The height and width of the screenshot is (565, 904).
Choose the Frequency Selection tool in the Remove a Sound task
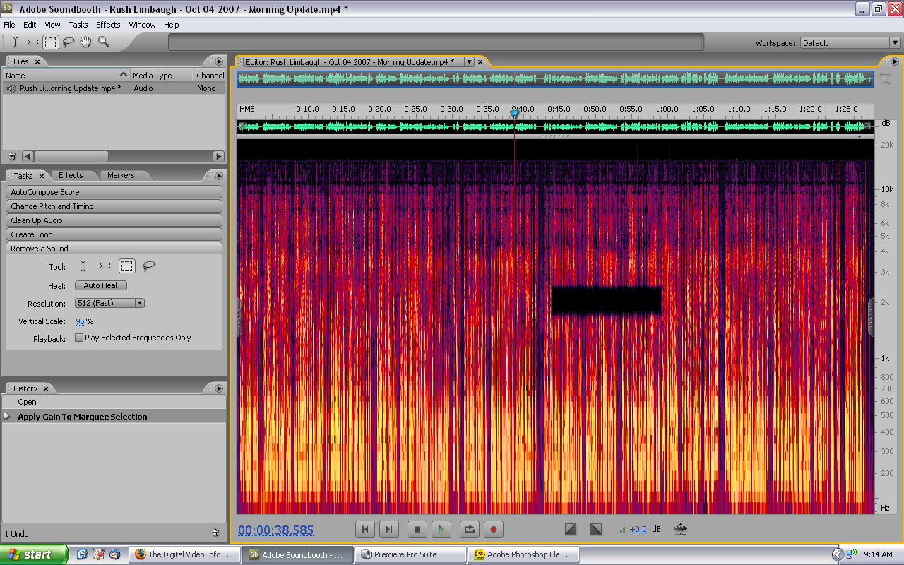[105, 266]
